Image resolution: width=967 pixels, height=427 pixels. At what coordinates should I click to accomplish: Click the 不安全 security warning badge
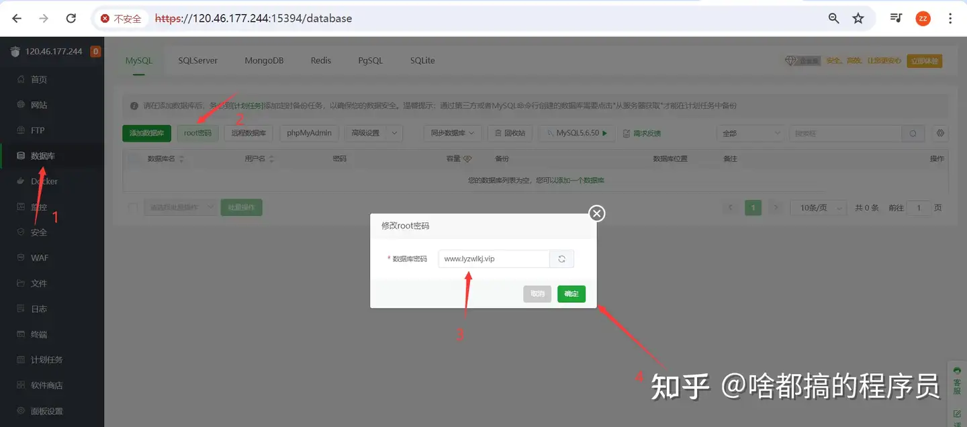(122, 19)
